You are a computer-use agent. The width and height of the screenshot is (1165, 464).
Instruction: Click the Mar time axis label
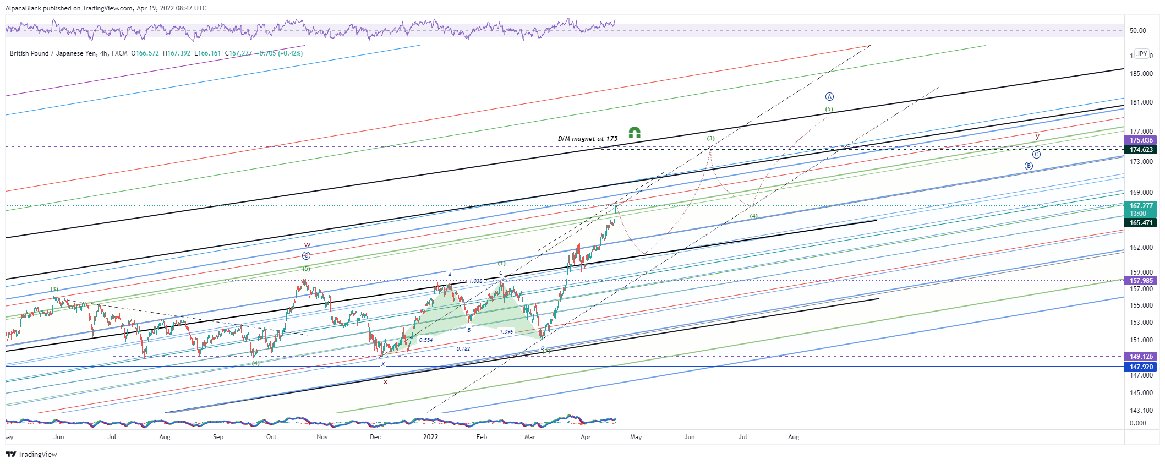(530, 437)
